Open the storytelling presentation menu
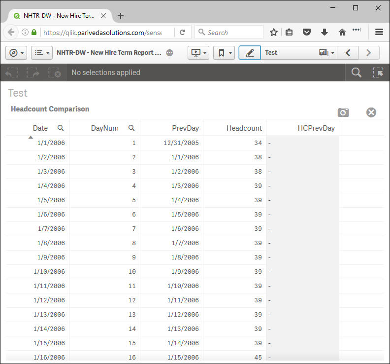The width and height of the screenshot is (390, 364). pos(198,53)
